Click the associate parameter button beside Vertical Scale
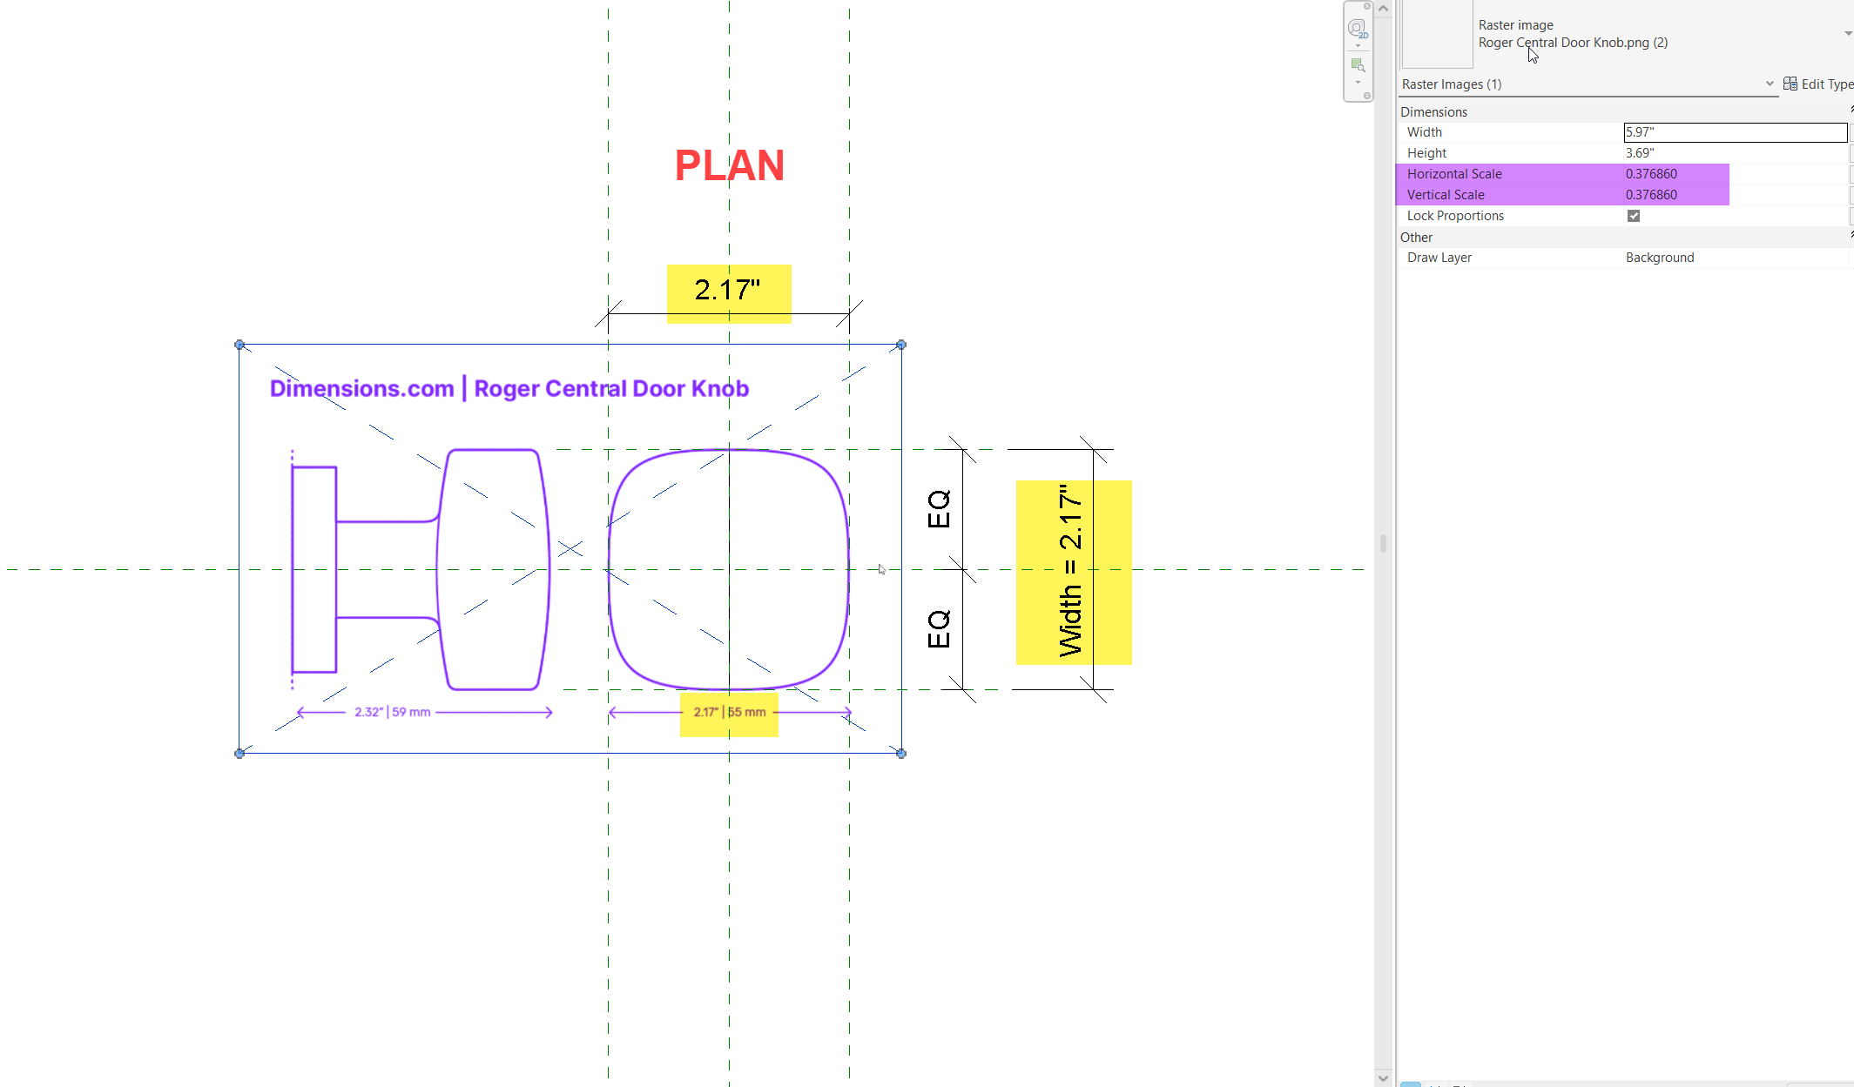The height and width of the screenshot is (1087, 1854). point(1851,195)
